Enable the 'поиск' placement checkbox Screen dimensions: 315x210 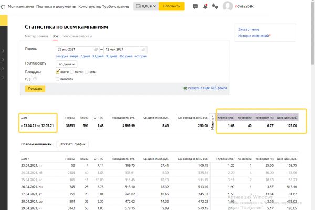pyautogui.click(x=72, y=72)
